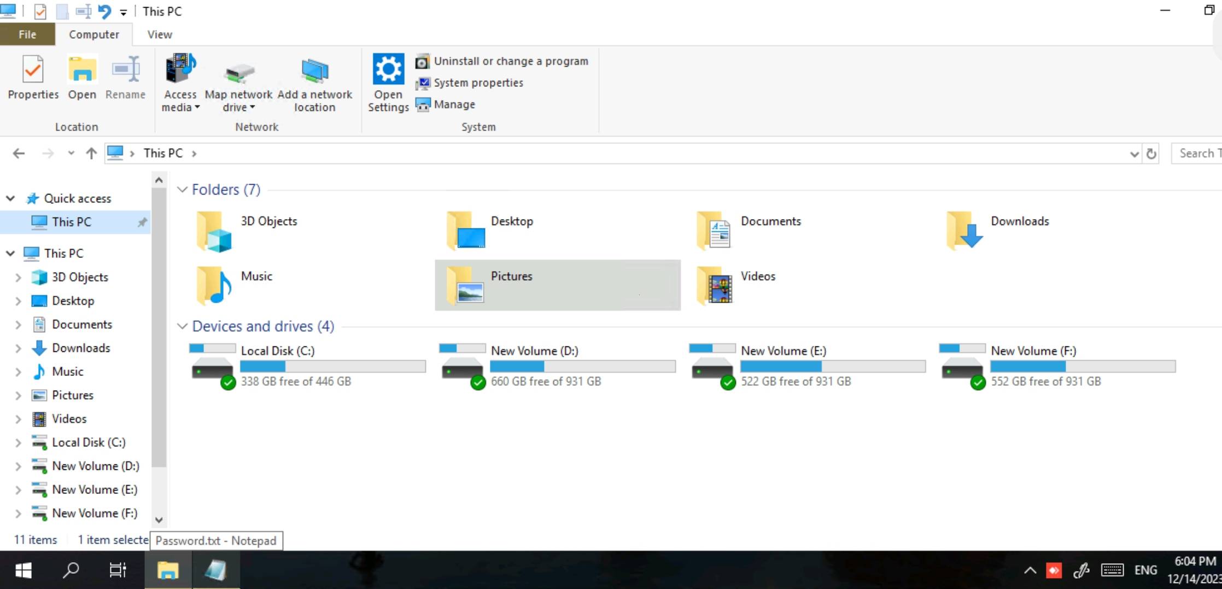Open taskbar Search
This screenshot has width=1222, height=589.
71,570
